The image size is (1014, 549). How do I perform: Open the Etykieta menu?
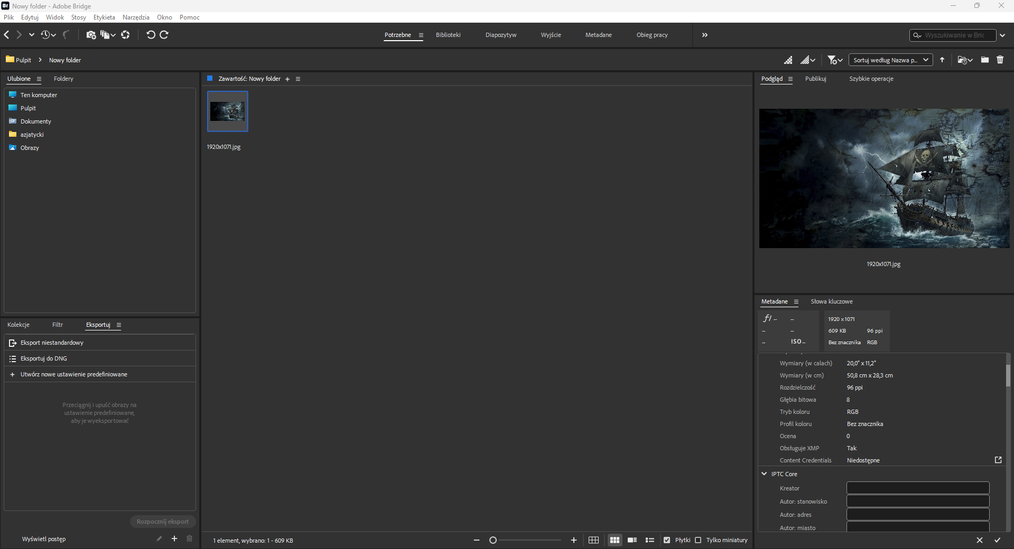pyautogui.click(x=104, y=17)
